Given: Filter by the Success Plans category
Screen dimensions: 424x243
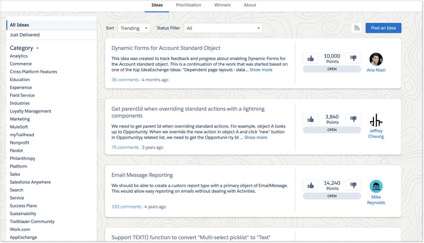Looking at the screenshot, I should coord(23,206).
